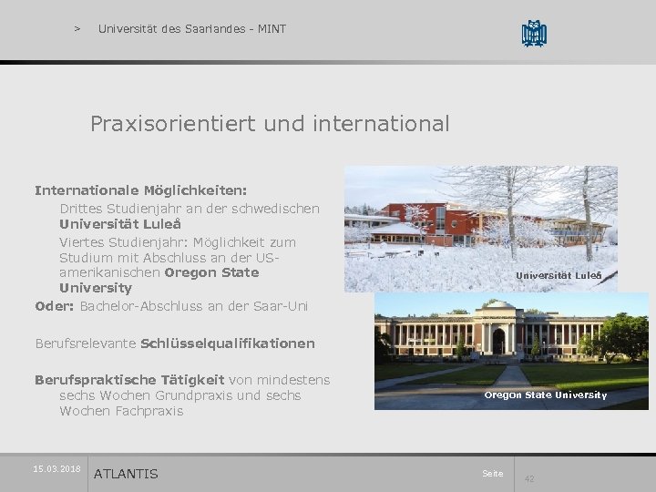The width and height of the screenshot is (656, 492).
Task: Click the line 'Oder: Bachelor-Abschluss an der Saar-Uni'
Action: (x=171, y=306)
